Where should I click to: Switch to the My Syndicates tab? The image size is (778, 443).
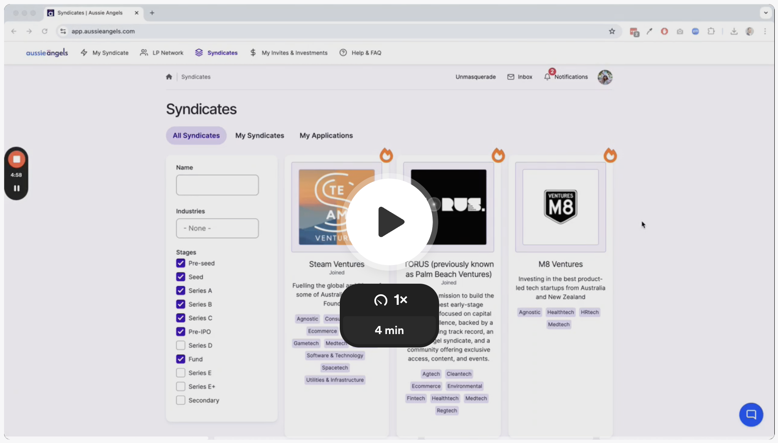[260, 136]
